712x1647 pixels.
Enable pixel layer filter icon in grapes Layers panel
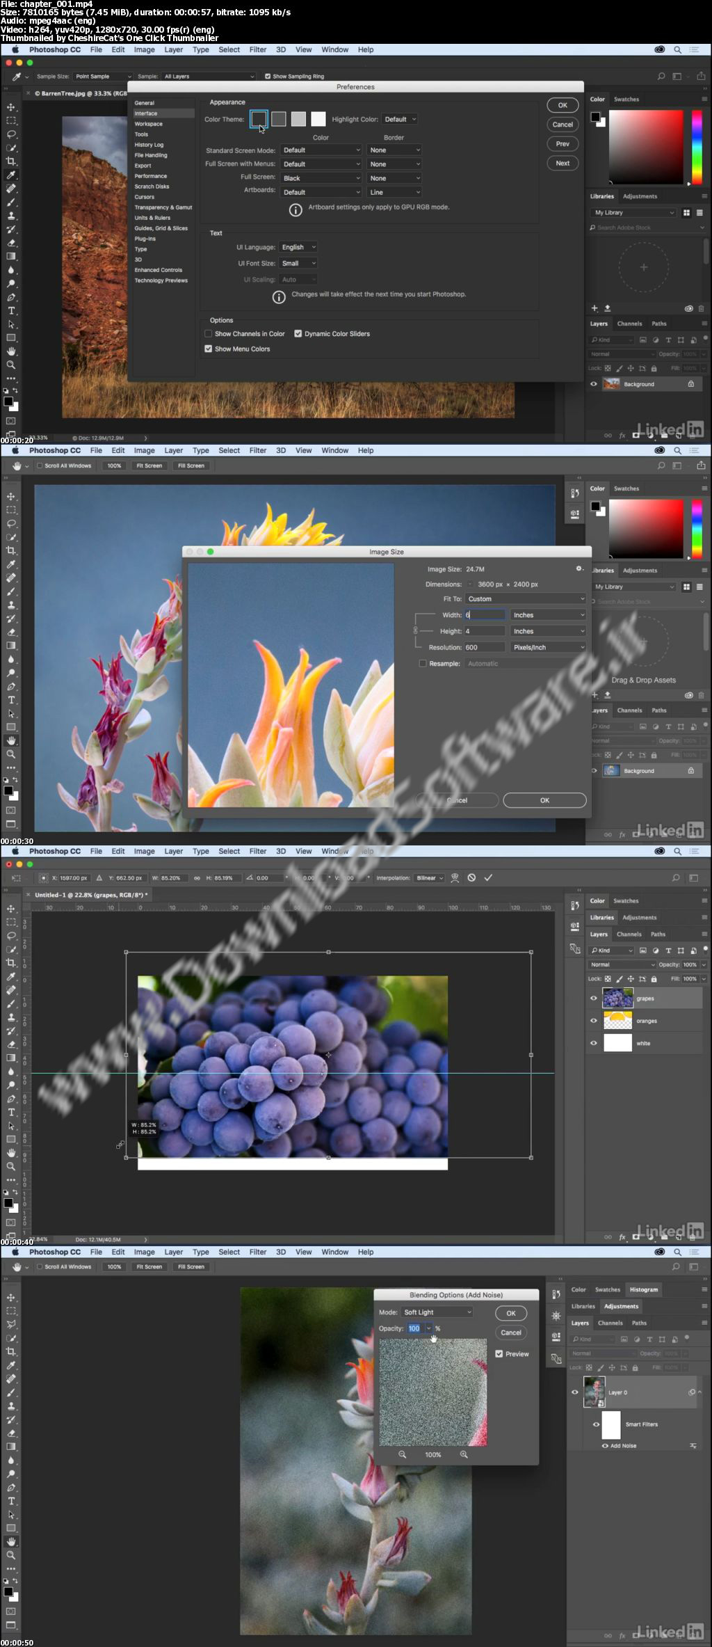[643, 950]
